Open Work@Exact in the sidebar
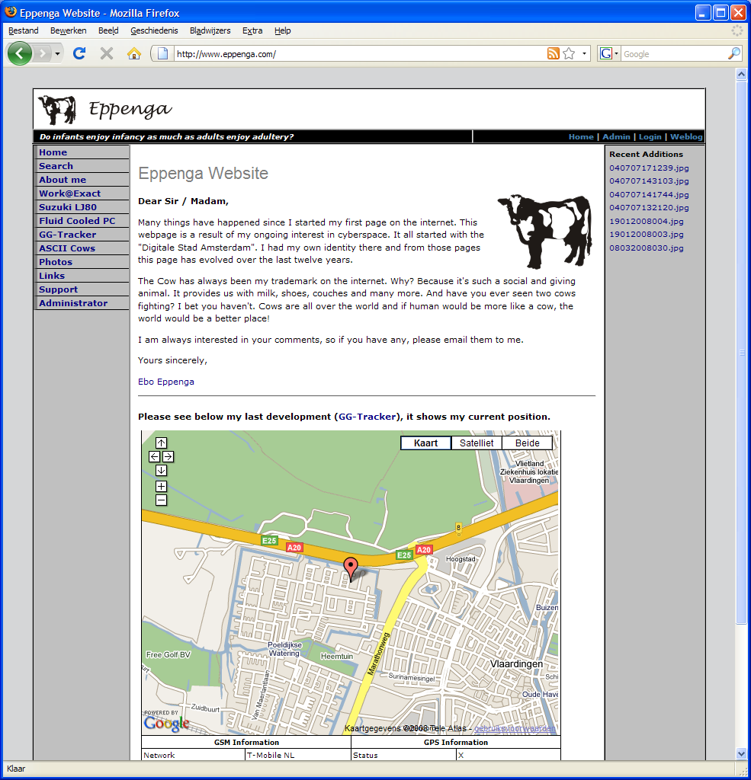The width and height of the screenshot is (751, 780). tap(69, 193)
